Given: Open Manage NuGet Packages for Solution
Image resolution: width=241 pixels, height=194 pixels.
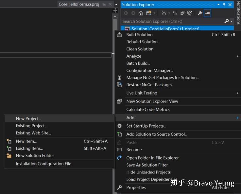Looking at the screenshot, I should click(x=178, y=78).
